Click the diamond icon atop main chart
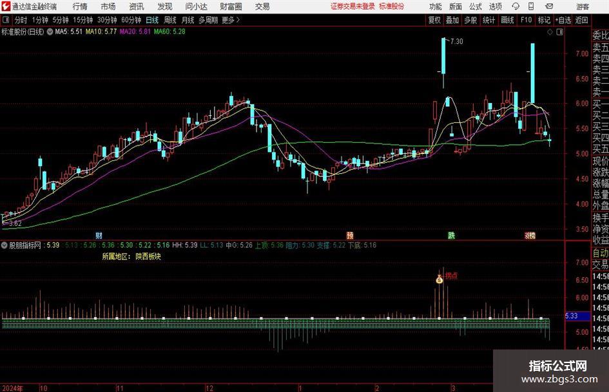 550,32
